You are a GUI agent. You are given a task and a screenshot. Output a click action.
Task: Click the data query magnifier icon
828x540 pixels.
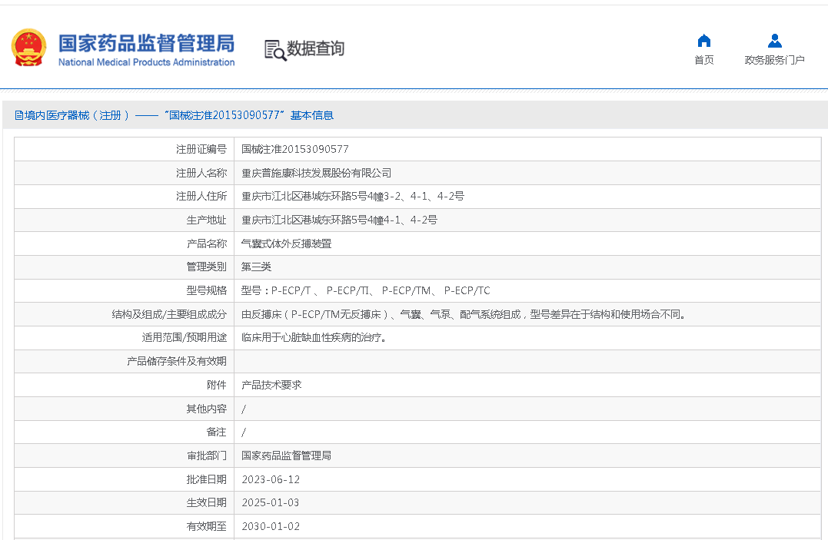[274, 50]
